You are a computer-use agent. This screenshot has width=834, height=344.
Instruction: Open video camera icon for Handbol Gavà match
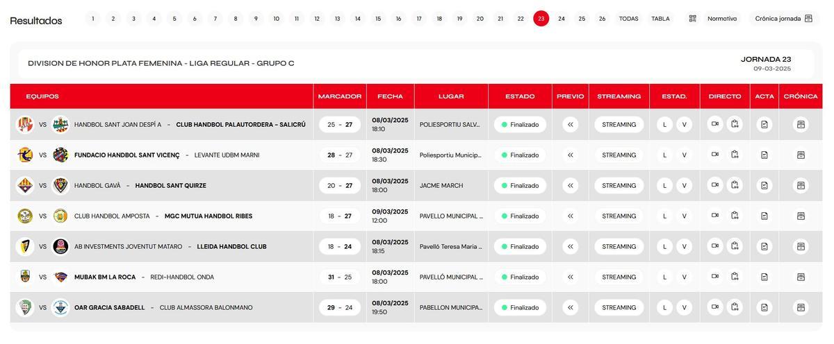(714, 185)
